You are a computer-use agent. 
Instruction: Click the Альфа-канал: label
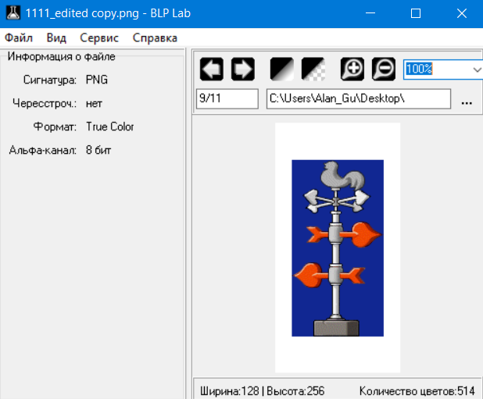(43, 151)
